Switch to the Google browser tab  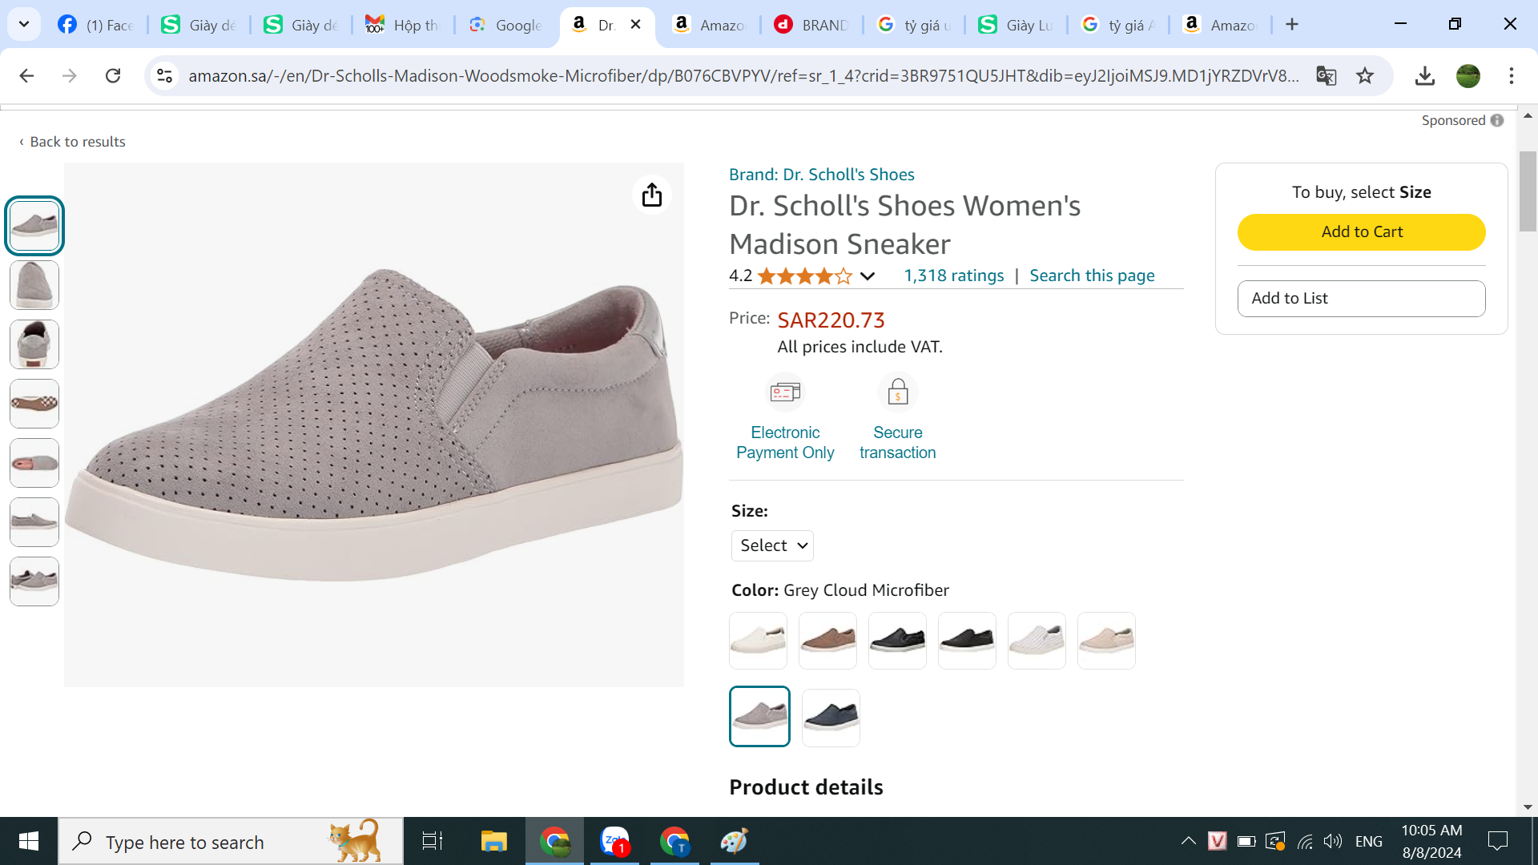pyautogui.click(x=506, y=25)
